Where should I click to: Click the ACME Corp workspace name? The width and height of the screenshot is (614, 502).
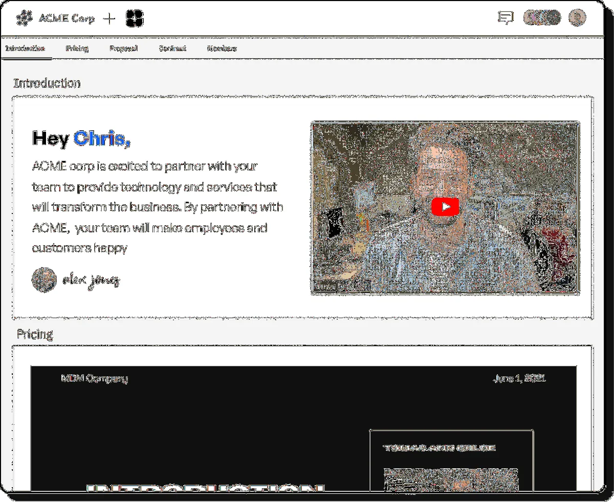67,18
